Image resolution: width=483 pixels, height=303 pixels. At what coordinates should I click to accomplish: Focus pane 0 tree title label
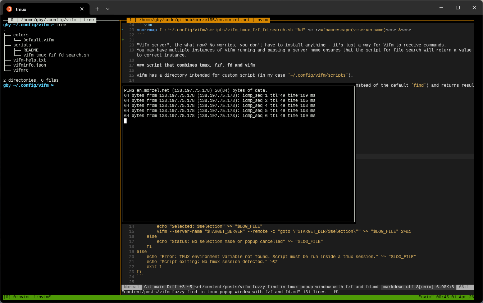[x=52, y=20]
